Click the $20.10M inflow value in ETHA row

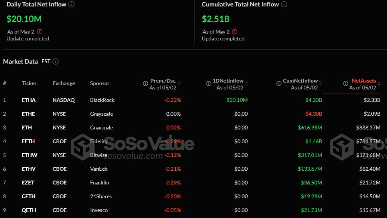(237, 100)
